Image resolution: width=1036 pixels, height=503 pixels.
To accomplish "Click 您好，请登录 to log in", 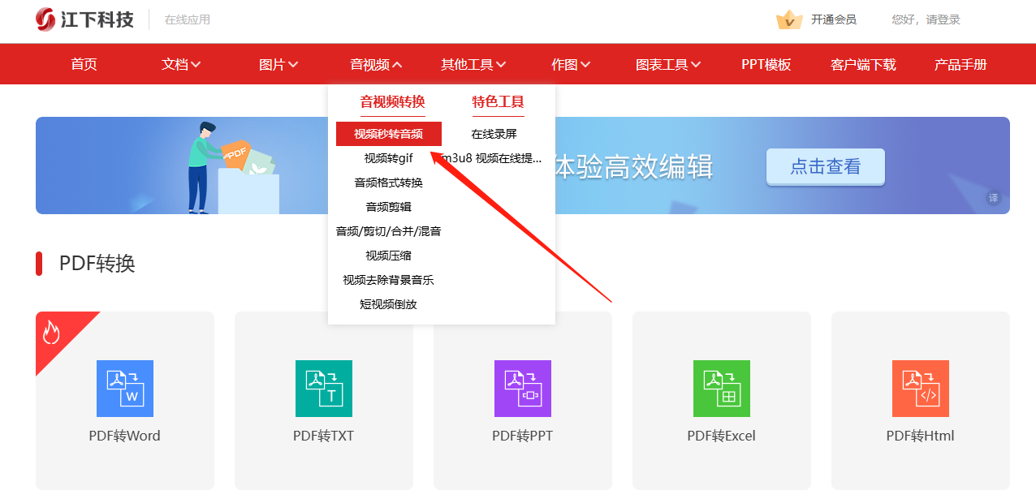I will pyautogui.click(x=926, y=19).
